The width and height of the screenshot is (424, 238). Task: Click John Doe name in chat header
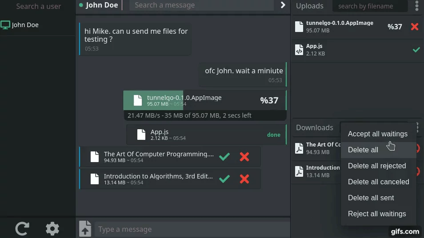(x=102, y=5)
